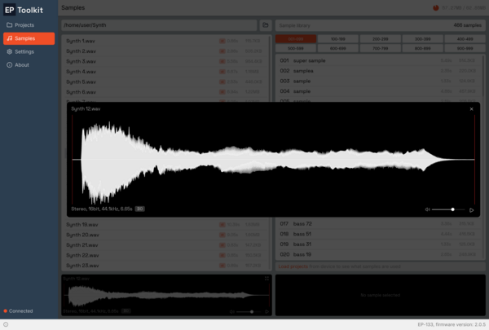Viewport: 489px width, 330px height.
Task: Select library slot 004 sample
Action: [x=379, y=91]
